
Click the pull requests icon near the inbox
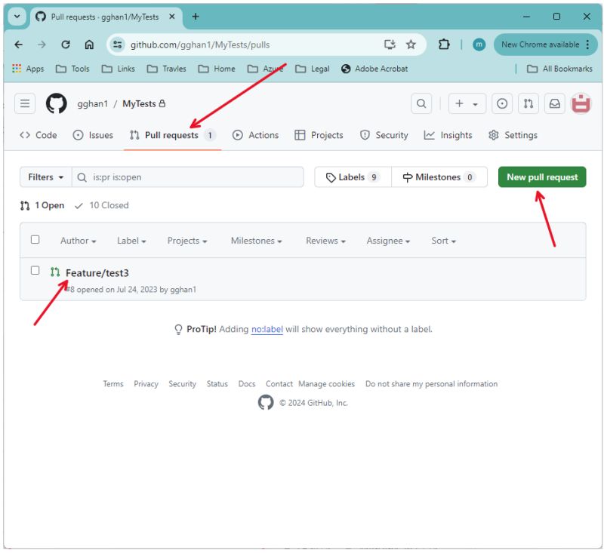528,103
